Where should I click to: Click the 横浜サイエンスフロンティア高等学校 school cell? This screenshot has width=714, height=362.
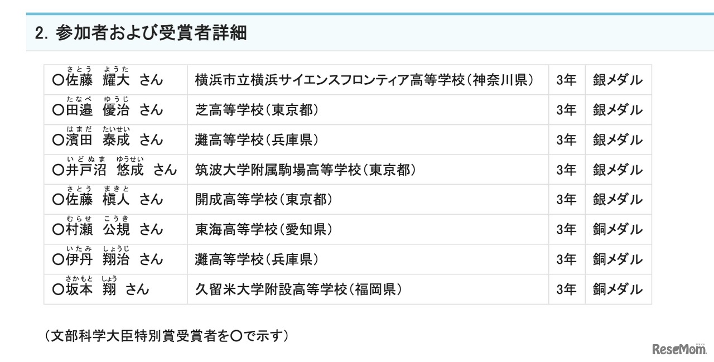[364, 80]
